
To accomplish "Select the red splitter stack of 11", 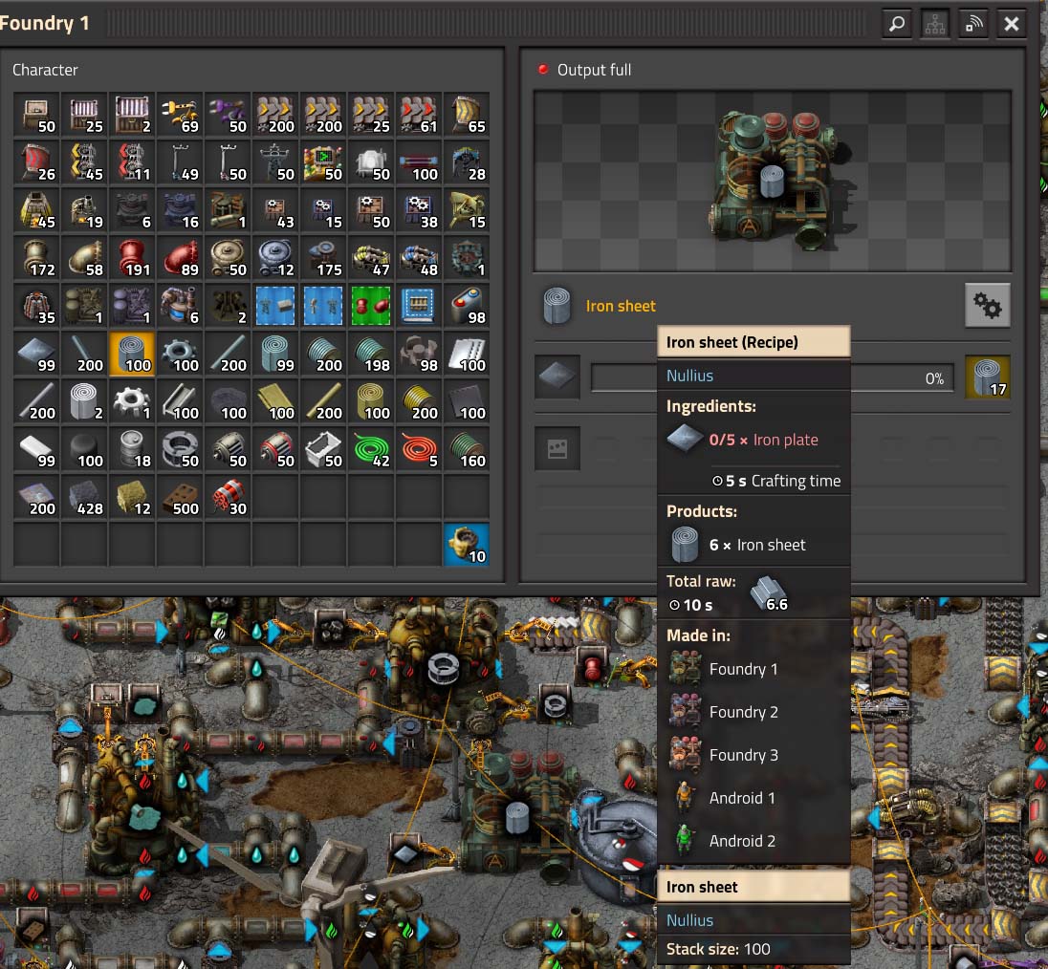I will click(x=132, y=163).
